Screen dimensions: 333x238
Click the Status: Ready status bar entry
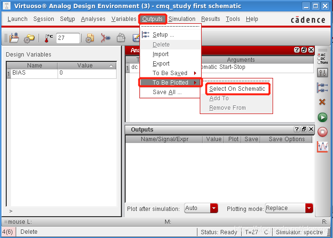click(219, 232)
